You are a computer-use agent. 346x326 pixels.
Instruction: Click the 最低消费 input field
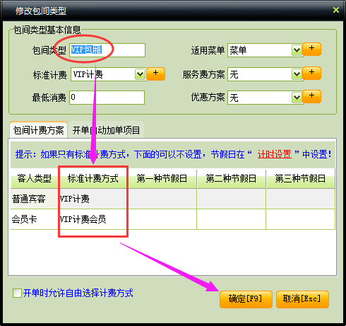[x=107, y=98]
